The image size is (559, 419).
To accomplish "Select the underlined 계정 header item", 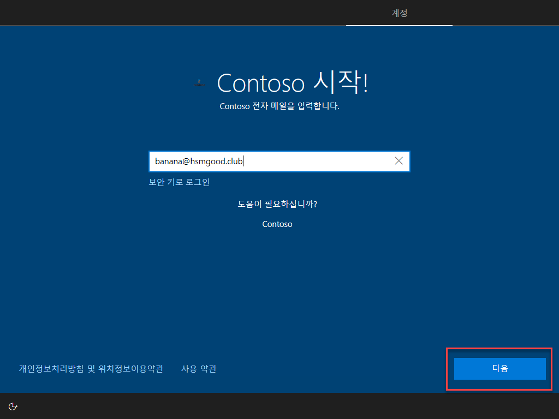I will 399,13.
